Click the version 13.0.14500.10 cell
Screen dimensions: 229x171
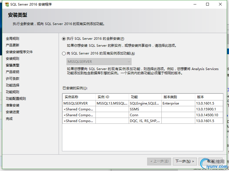(209, 115)
